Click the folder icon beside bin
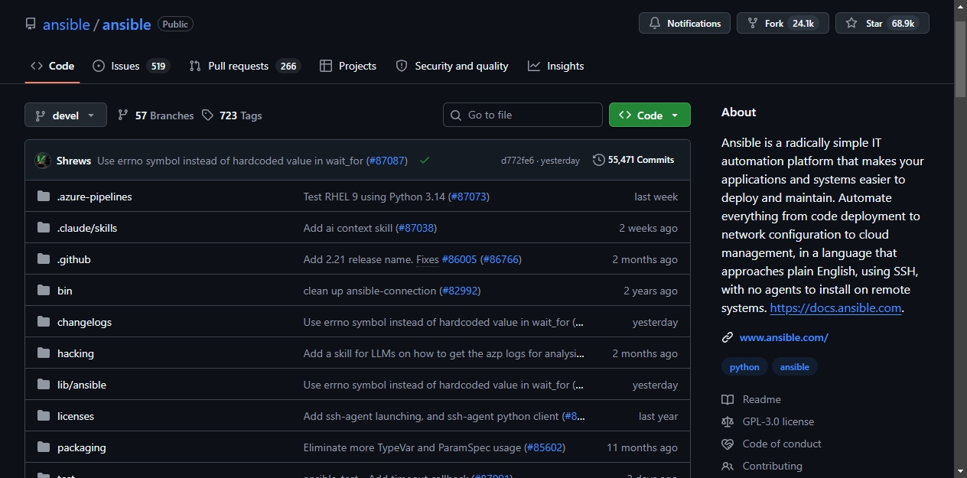The image size is (967, 478). [44, 291]
